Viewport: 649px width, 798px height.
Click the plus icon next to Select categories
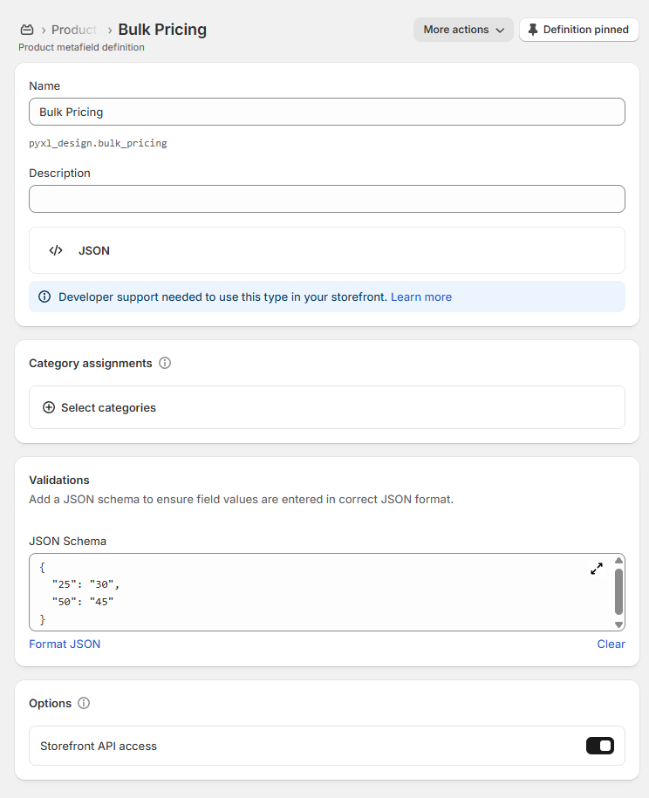(x=49, y=407)
